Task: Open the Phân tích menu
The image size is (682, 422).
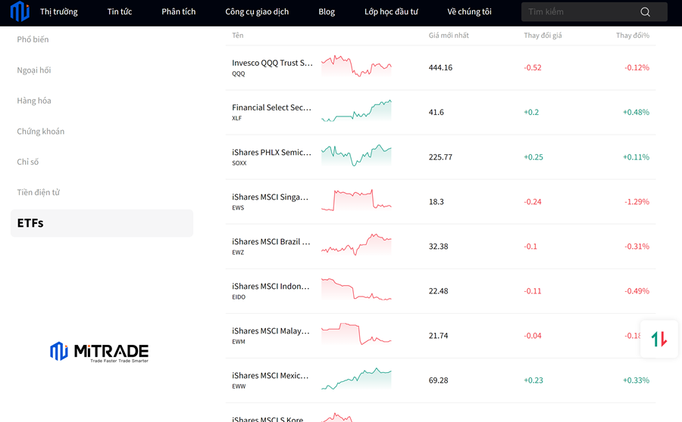Action: pyautogui.click(x=178, y=12)
